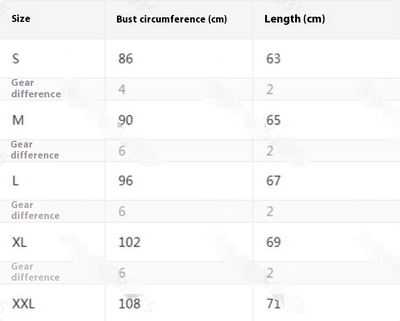Click bust value 96 for size L
Image resolution: width=400 pixels, height=321 pixels.
pos(125,180)
